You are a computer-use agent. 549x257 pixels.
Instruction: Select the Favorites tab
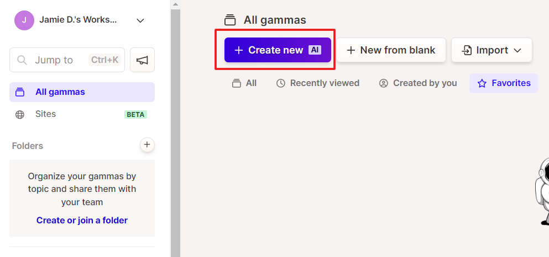pyautogui.click(x=504, y=83)
